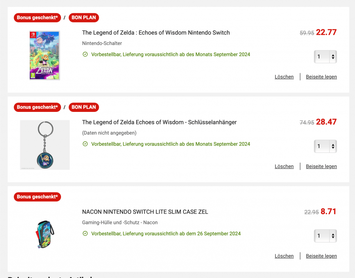
Task: Open The Legend of Zelda Nintendo Switch title
Action: (x=156, y=33)
